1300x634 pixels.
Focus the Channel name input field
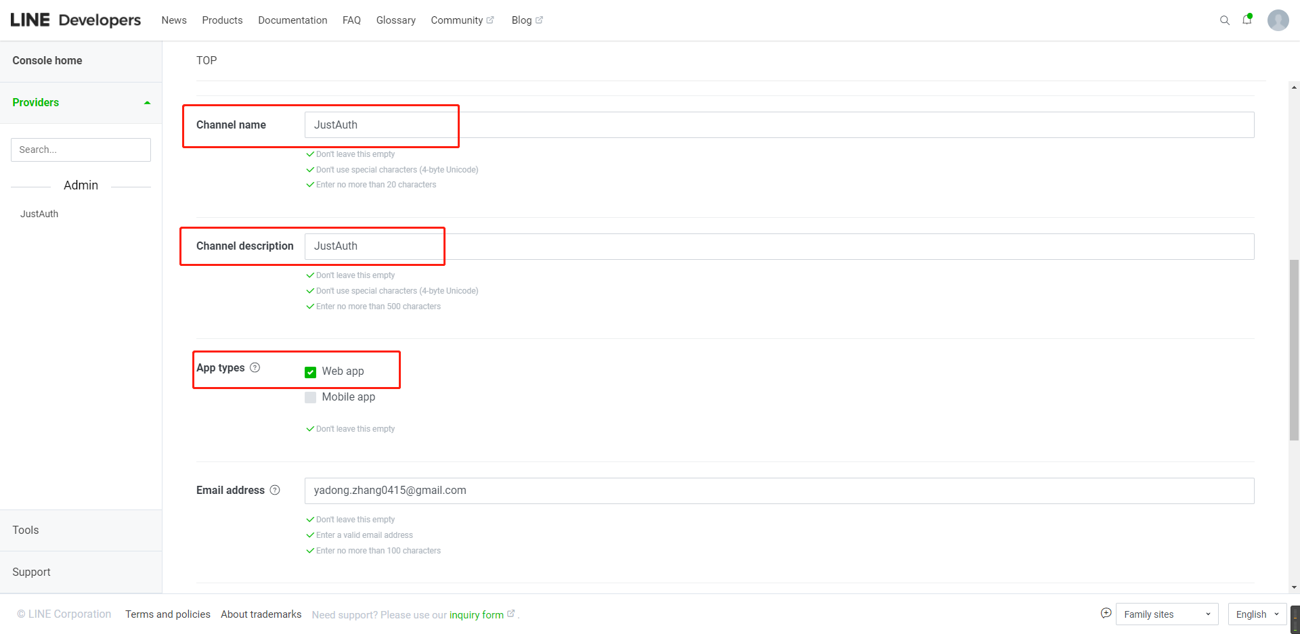pyautogui.click(x=779, y=125)
